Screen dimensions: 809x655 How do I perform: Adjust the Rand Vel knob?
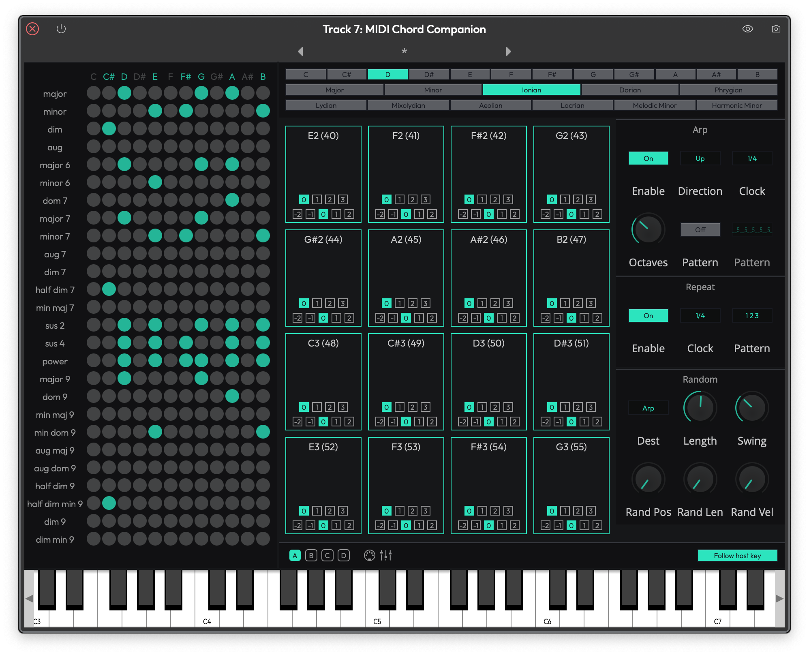point(752,479)
